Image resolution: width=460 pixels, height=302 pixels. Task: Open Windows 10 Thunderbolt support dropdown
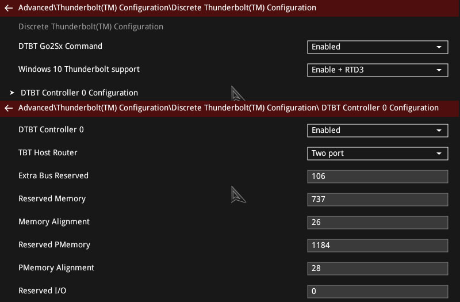click(378, 70)
